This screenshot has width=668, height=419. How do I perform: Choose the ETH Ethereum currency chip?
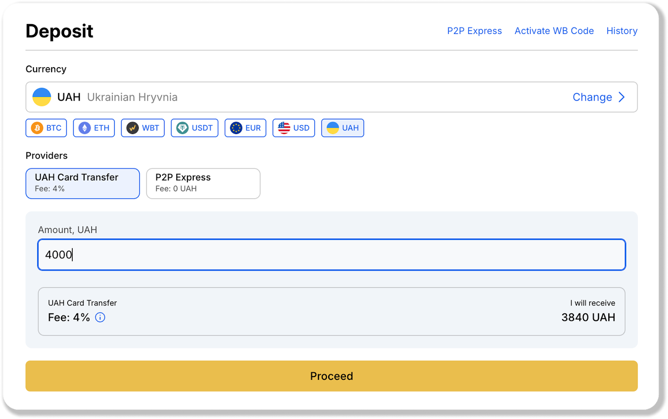tap(94, 128)
